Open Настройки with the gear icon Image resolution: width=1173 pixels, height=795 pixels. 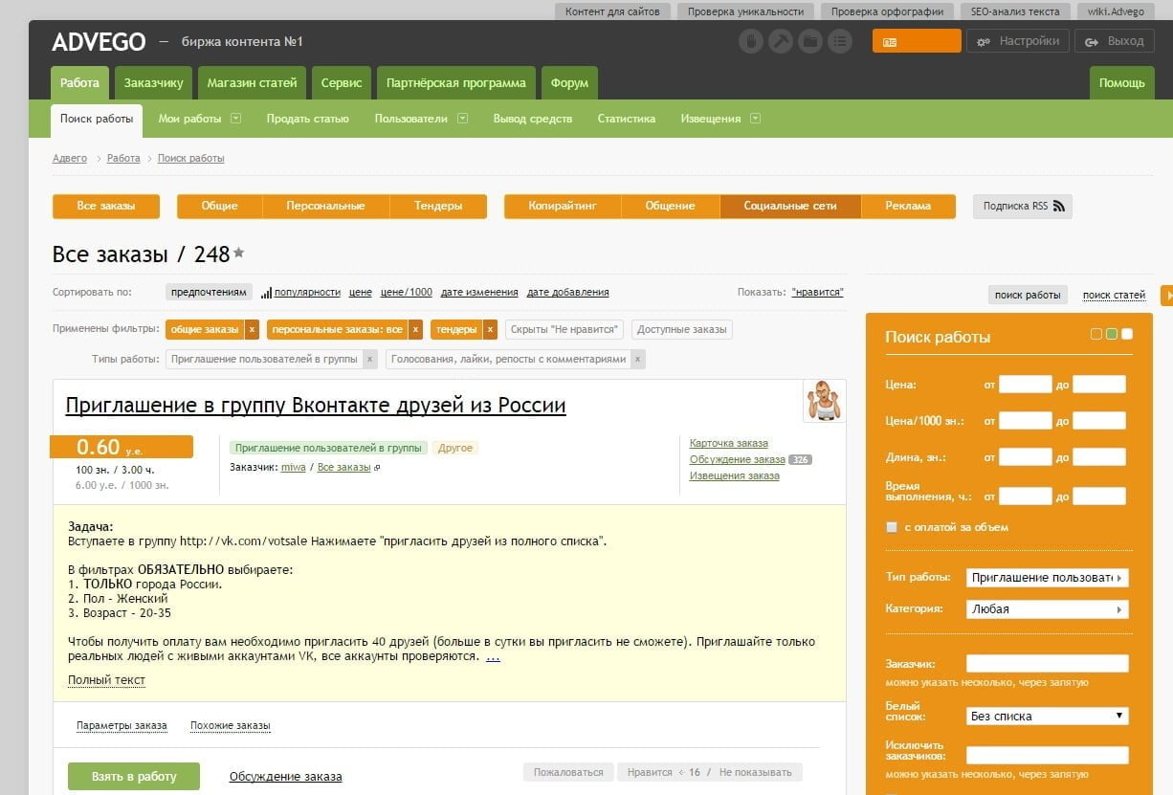point(1018,41)
